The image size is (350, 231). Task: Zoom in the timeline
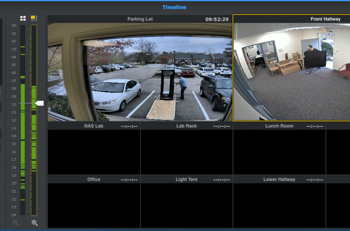pyautogui.click(x=35, y=223)
